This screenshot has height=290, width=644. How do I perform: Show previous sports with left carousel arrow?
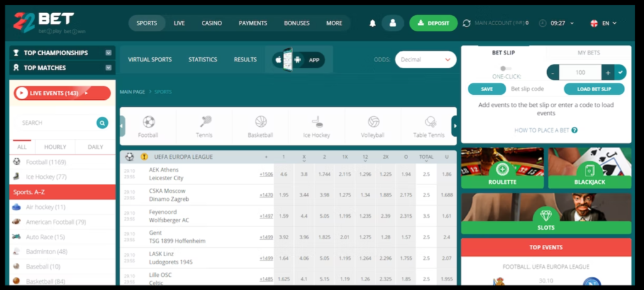(123, 126)
